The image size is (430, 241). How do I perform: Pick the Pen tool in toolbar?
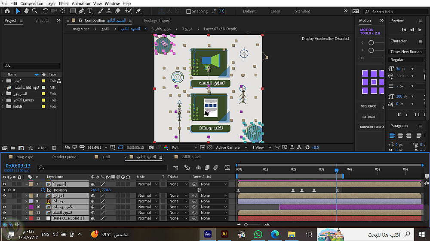point(82,11)
